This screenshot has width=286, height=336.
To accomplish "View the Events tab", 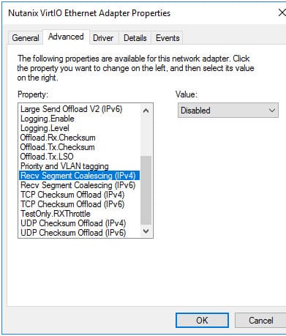I will point(168,38).
